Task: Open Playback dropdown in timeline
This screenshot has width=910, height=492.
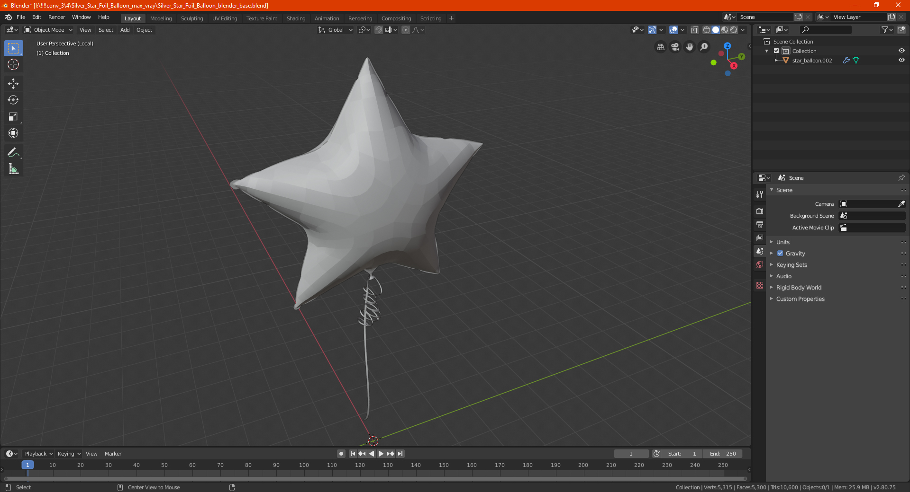Action: (38, 454)
